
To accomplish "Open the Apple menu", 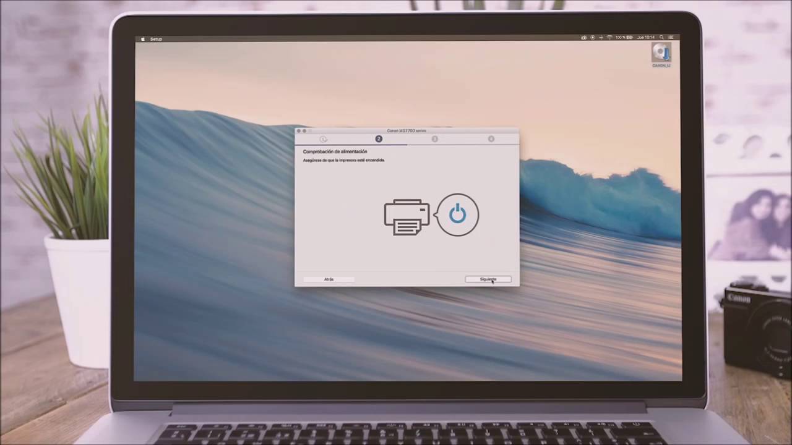I will click(142, 39).
